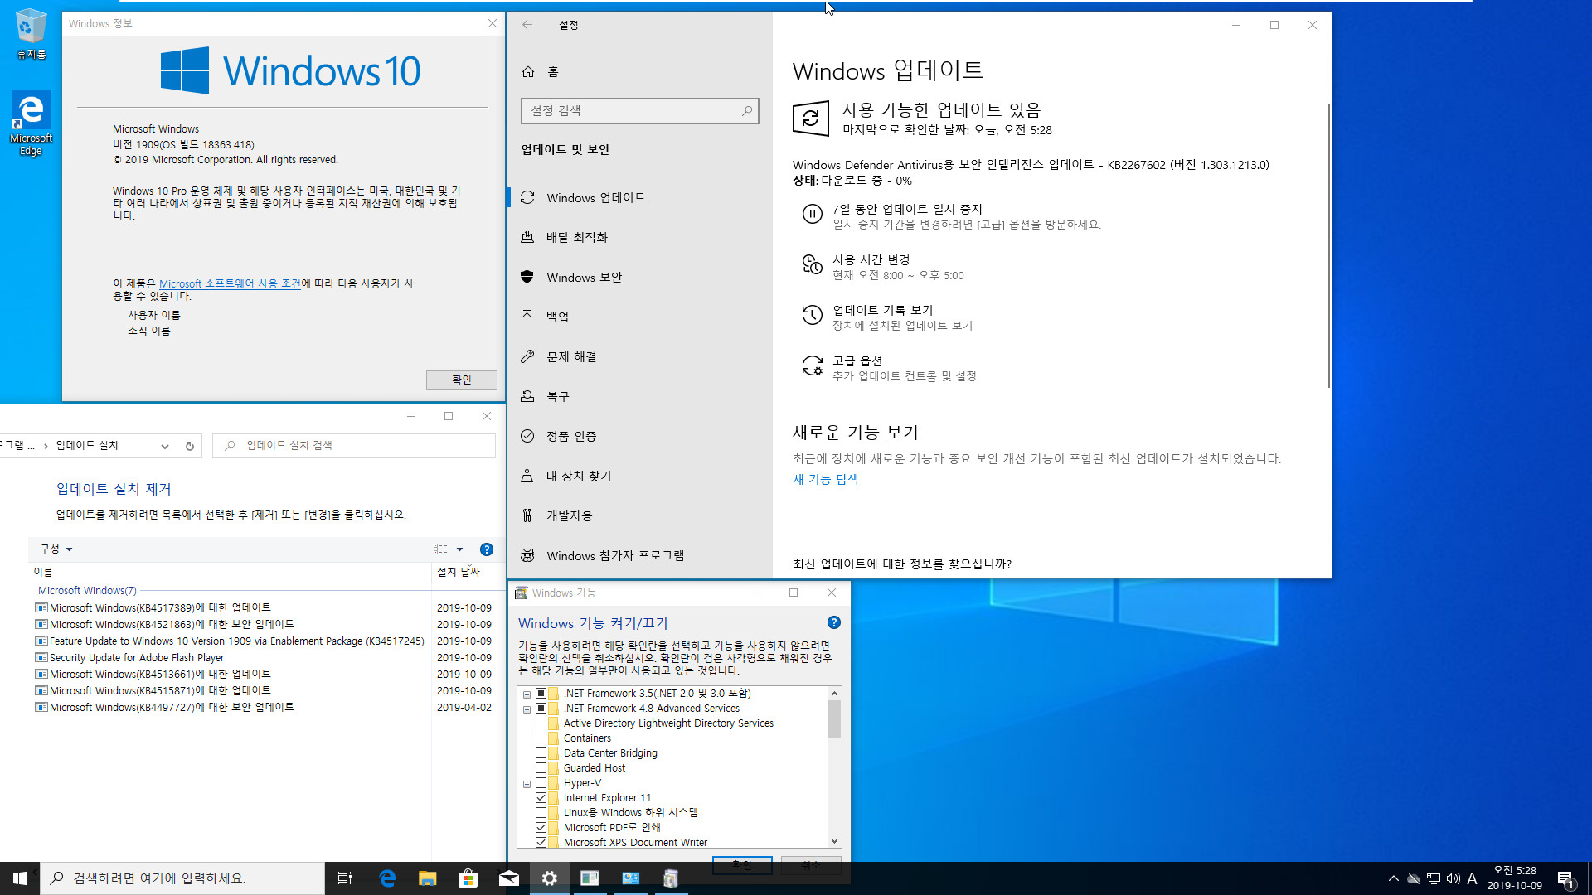1592x895 pixels.
Task: Check Data Center Bridging feature
Action: tap(541, 753)
